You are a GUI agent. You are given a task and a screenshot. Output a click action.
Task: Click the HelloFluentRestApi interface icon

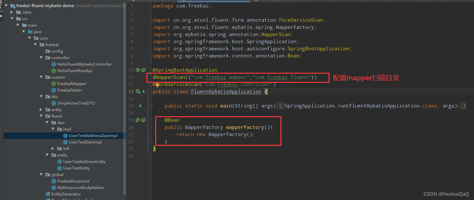tap(54, 71)
